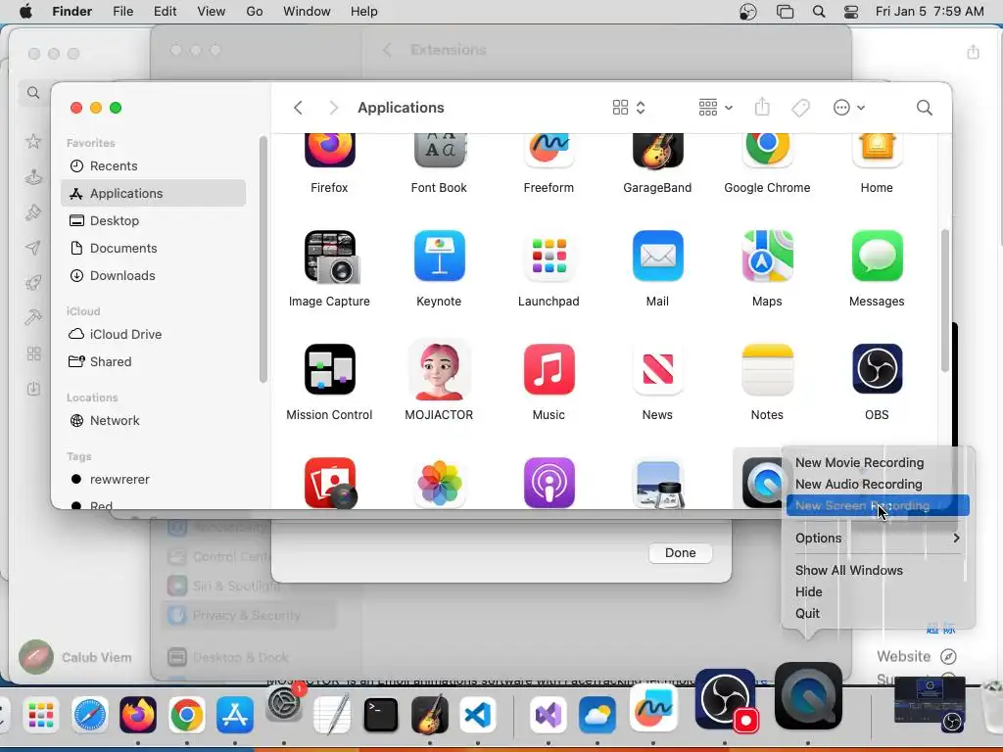This screenshot has width=1003, height=752.
Task: Expand the Options submenu arrow
Action: click(x=956, y=538)
